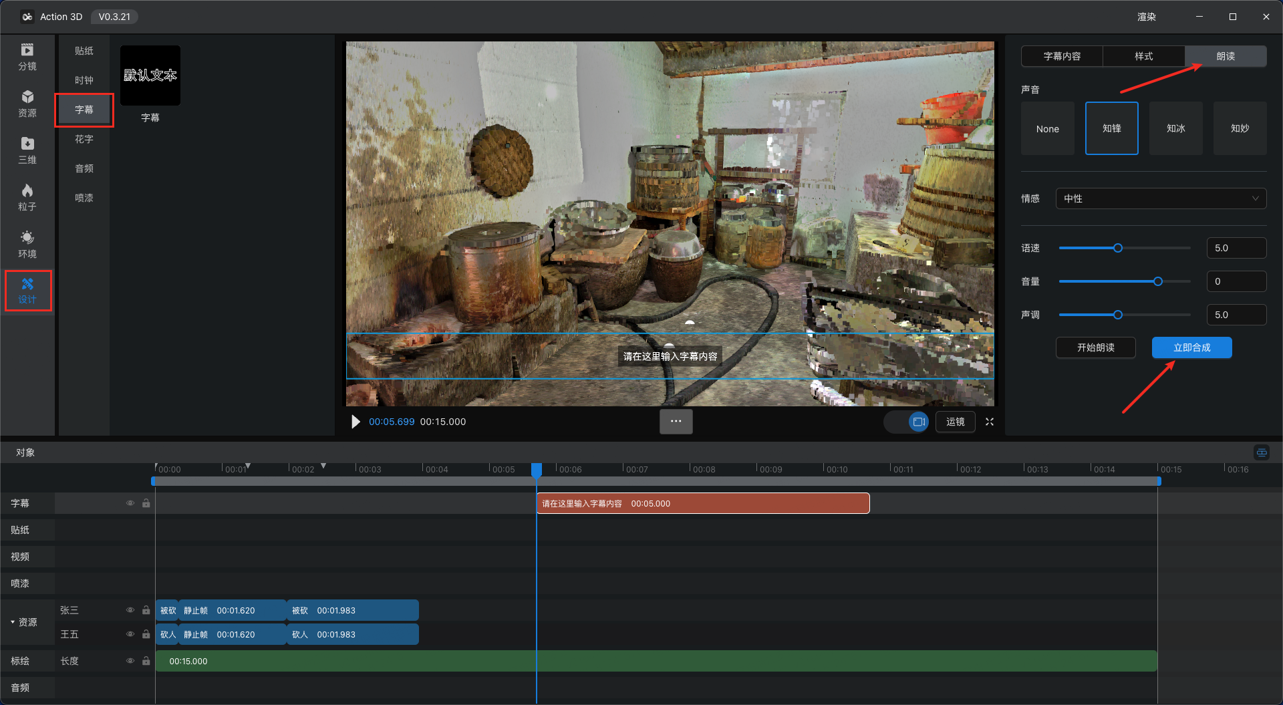This screenshot has width=1283, height=705.
Task: Click the 音频 track label
Action: pos(20,688)
